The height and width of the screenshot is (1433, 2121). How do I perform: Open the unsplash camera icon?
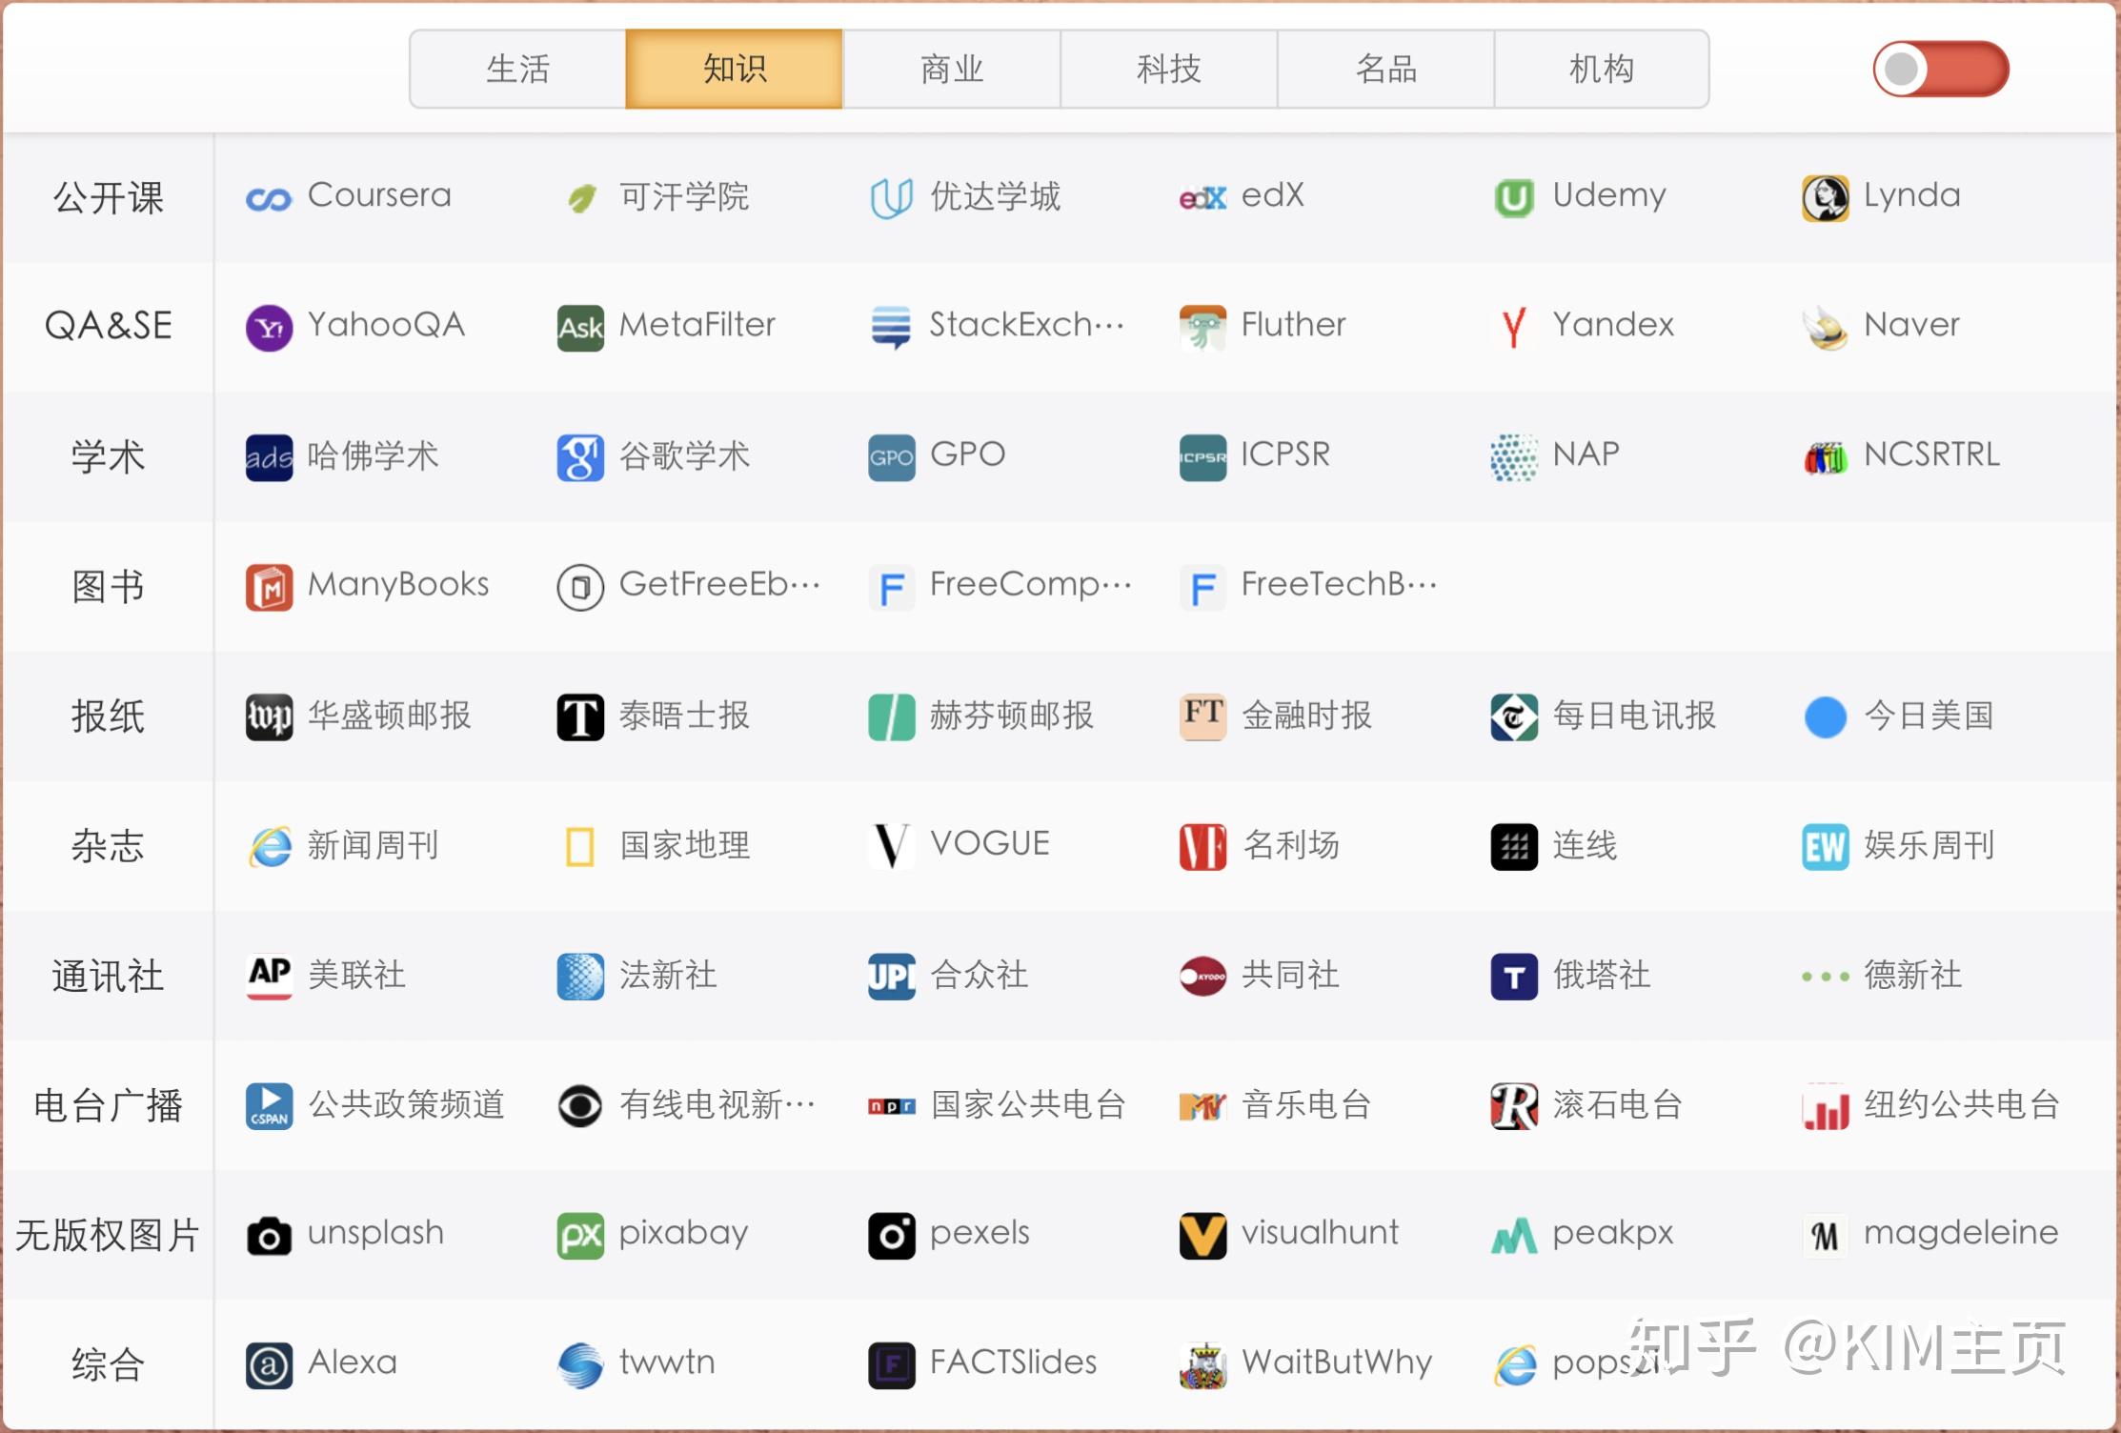point(269,1236)
